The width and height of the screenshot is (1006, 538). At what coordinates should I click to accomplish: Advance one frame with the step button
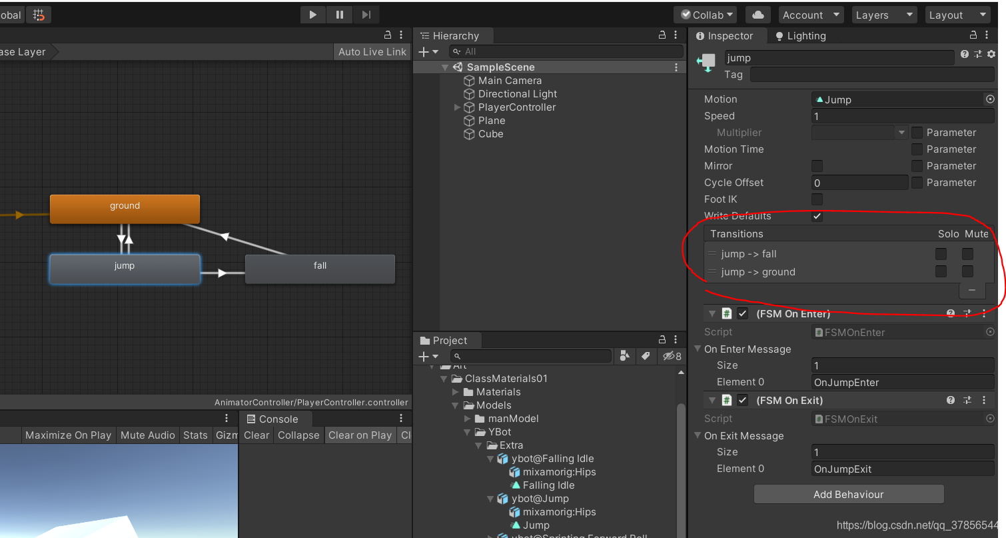(366, 15)
